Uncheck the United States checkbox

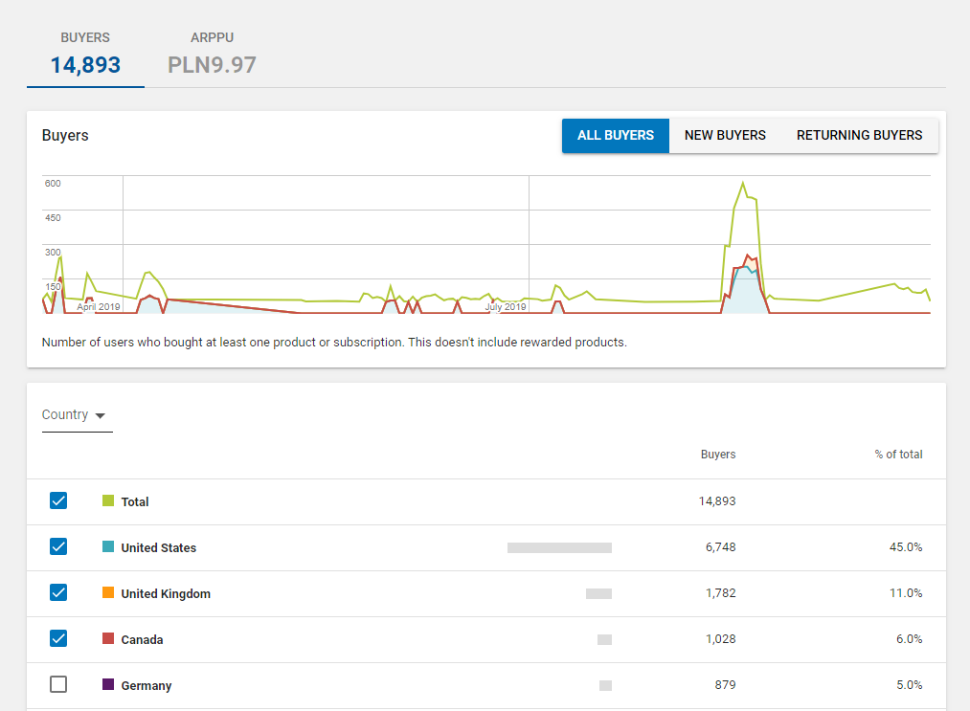[58, 546]
